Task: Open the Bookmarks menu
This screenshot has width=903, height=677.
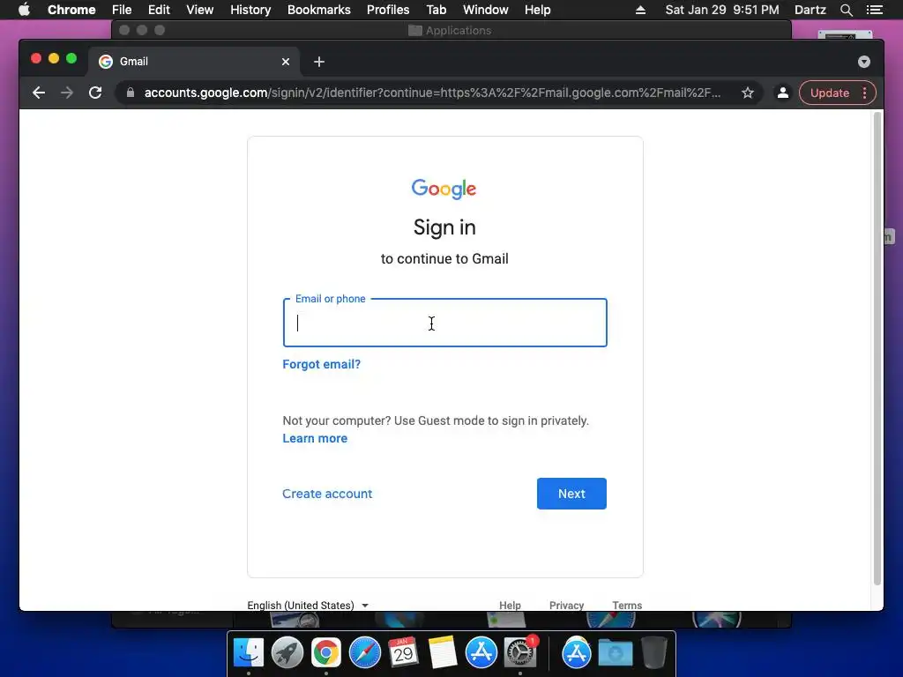Action: point(318,10)
